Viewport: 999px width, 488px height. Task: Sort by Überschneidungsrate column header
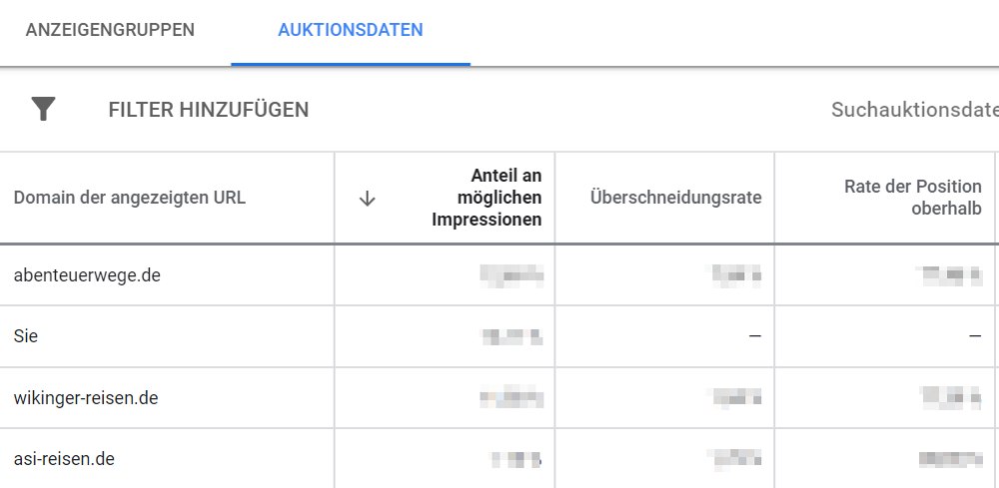pos(676,198)
